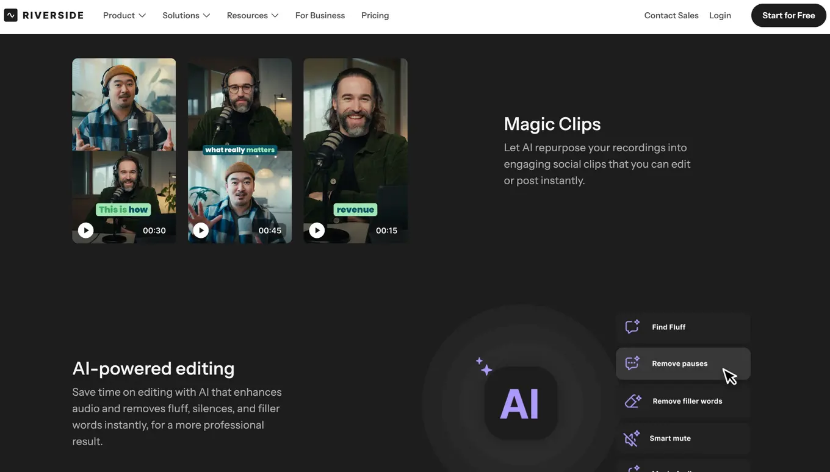The image size is (830, 472).
Task: Click the Riverside logo icon
Action: (x=10, y=15)
